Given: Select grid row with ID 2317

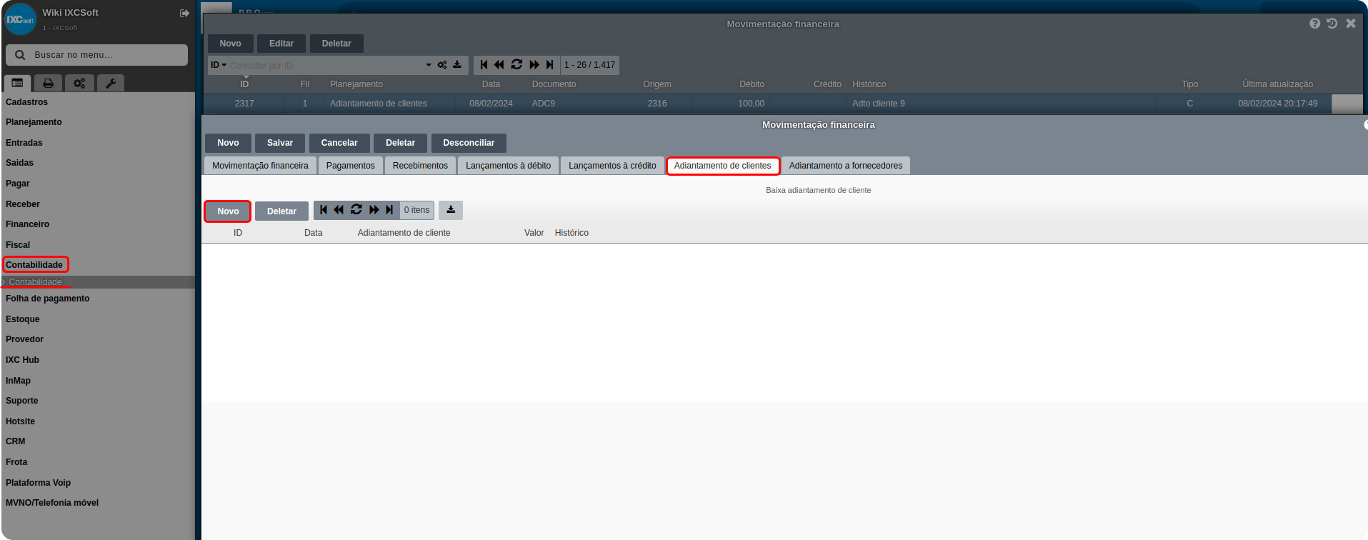Looking at the screenshot, I should point(768,104).
